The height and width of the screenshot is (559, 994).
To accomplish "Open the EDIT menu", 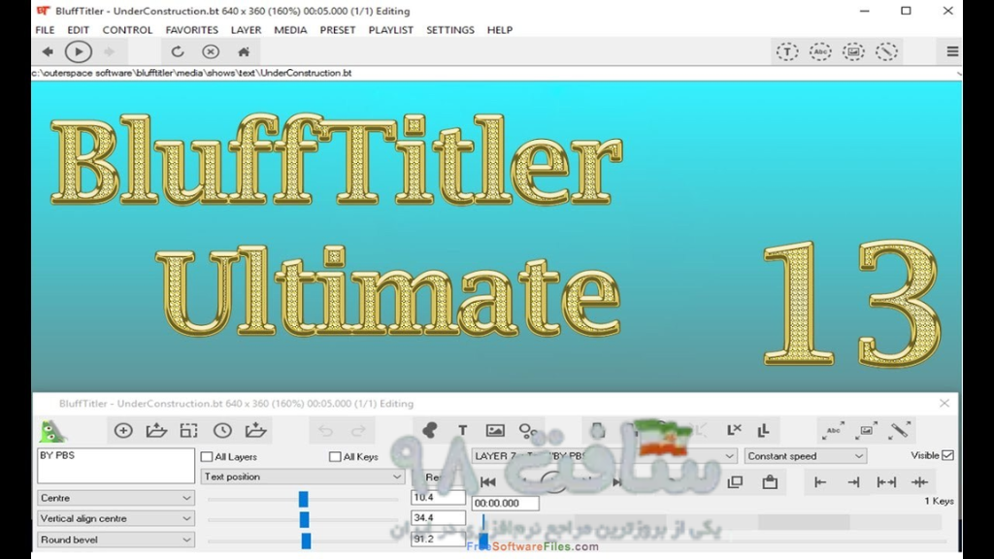I will 79,30.
